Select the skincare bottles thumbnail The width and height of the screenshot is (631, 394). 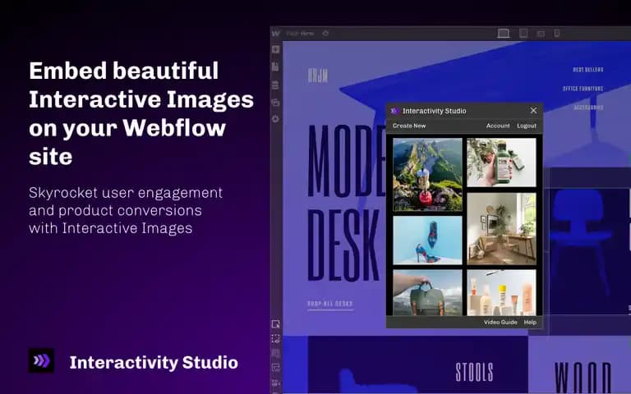501,292
